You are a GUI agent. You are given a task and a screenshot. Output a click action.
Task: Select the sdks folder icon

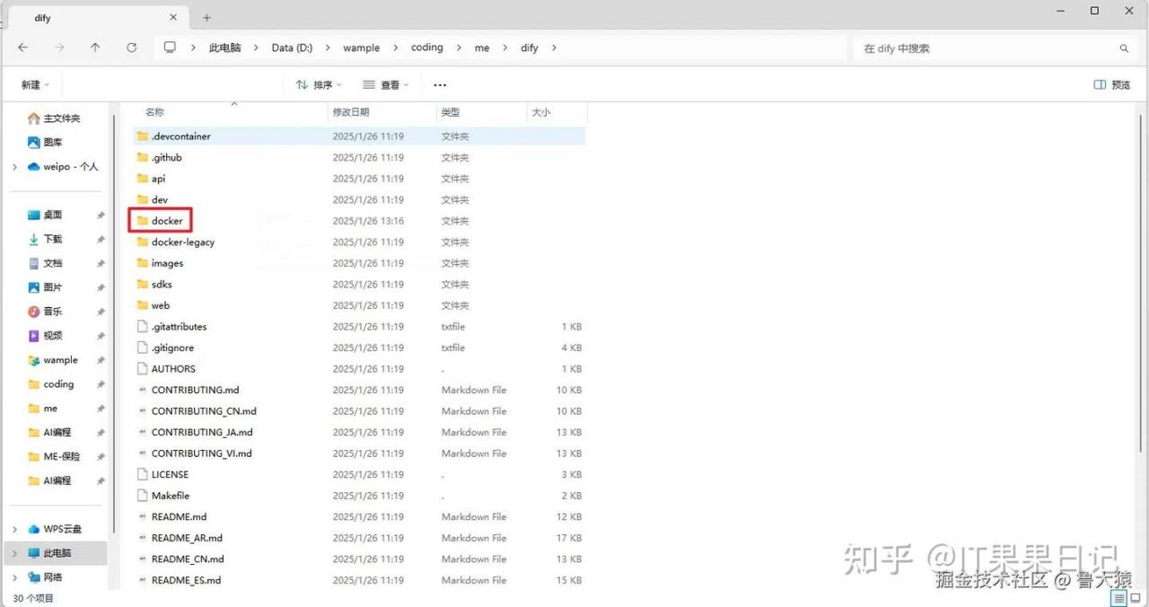pos(142,285)
